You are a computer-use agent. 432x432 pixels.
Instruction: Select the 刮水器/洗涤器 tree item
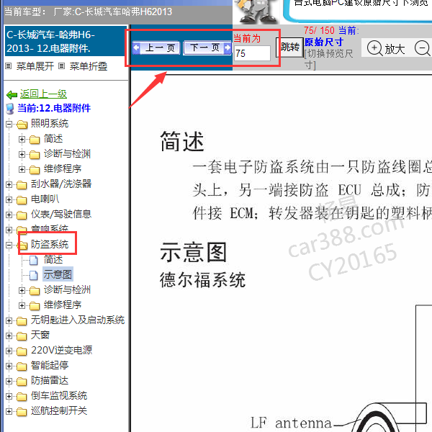coord(61,184)
